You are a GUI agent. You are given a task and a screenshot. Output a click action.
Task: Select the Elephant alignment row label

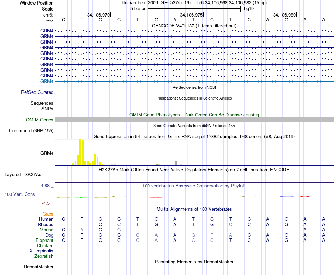coord(45,240)
